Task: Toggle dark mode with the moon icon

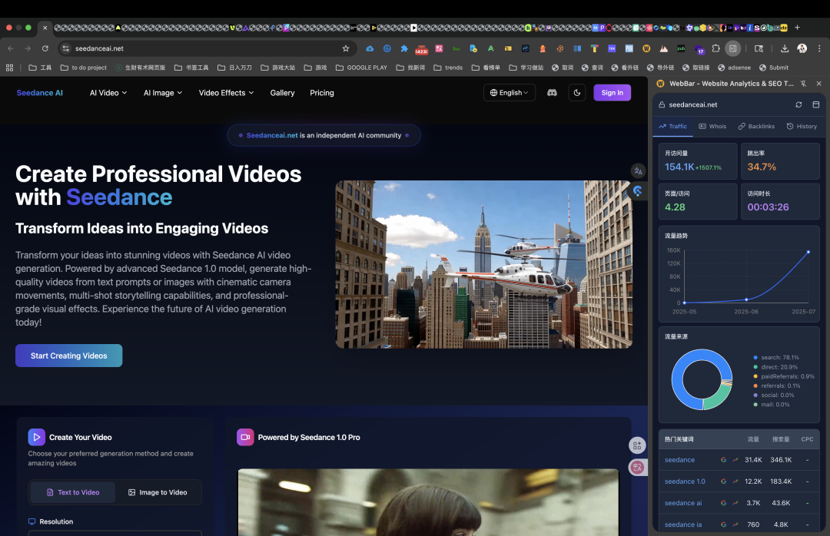Action: click(x=577, y=93)
